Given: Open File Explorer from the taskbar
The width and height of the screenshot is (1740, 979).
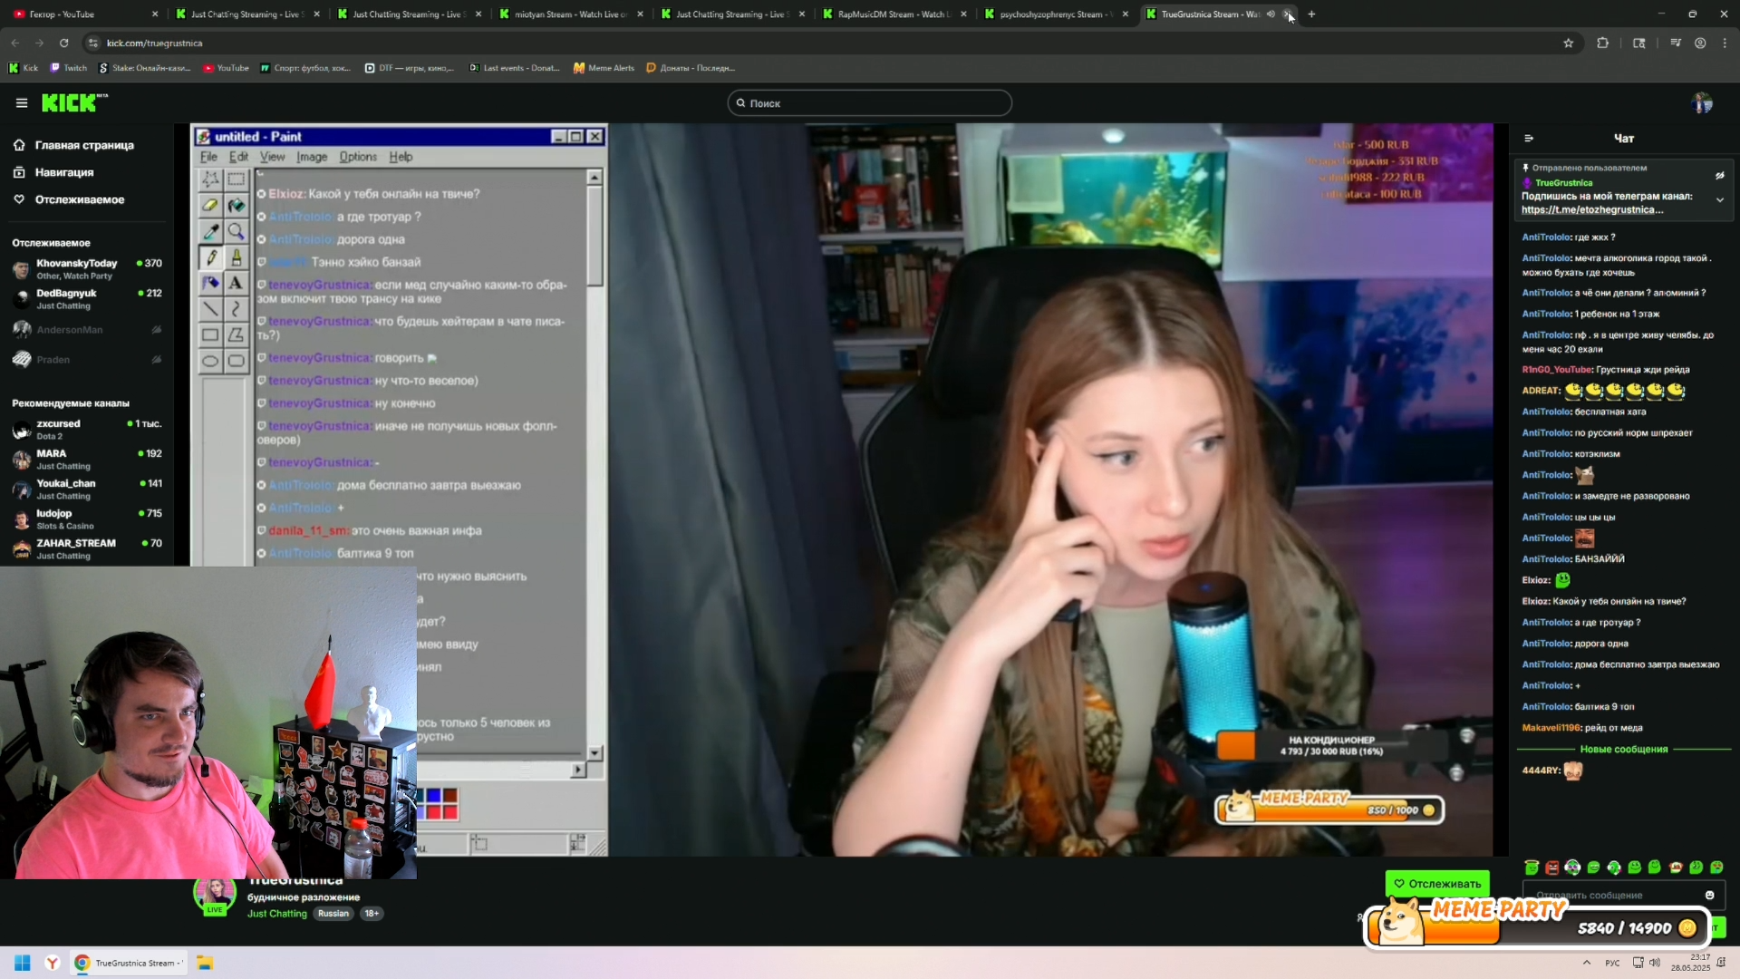Looking at the screenshot, I should tap(205, 963).
